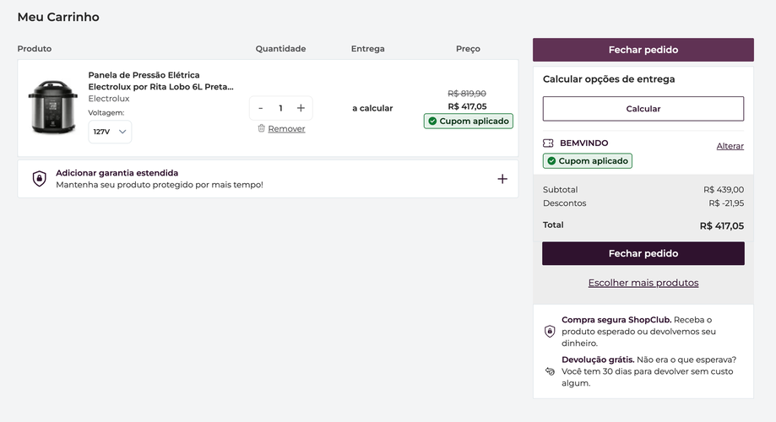Click the Cupom aplicado badge under product price
Viewport: 776px width, 422px height.
click(468, 122)
